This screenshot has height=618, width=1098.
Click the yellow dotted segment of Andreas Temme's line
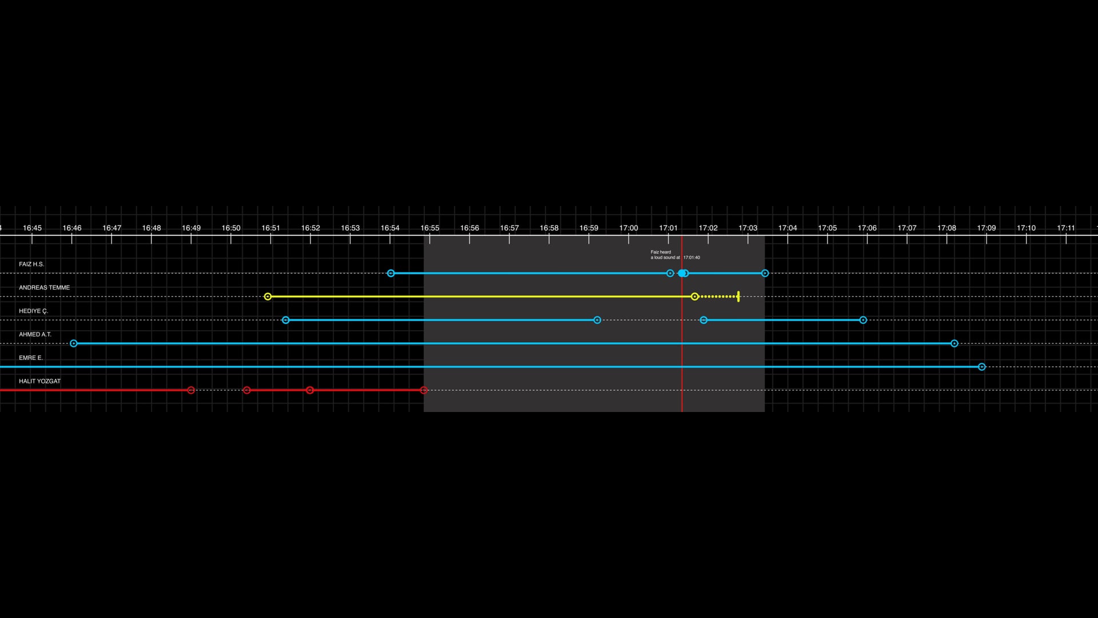tap(718, 296)
